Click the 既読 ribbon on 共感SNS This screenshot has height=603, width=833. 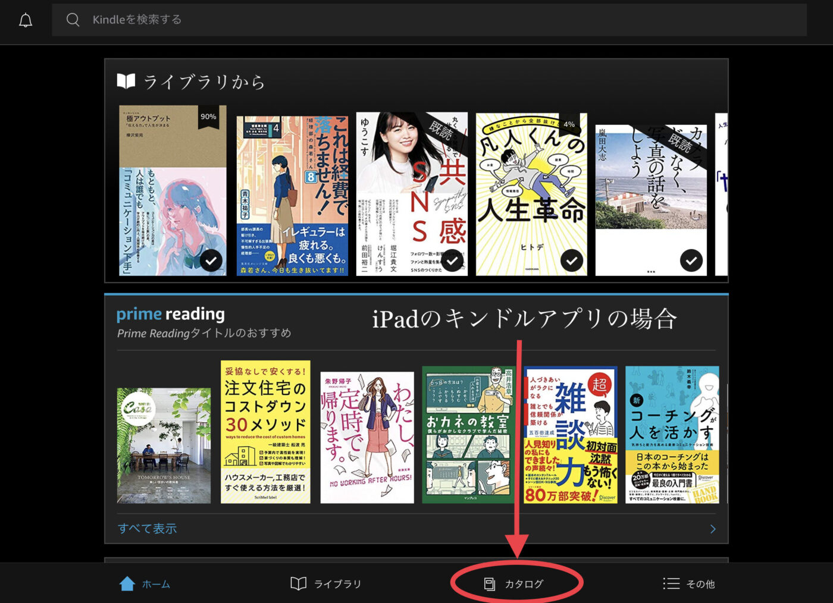click(441, 131)
